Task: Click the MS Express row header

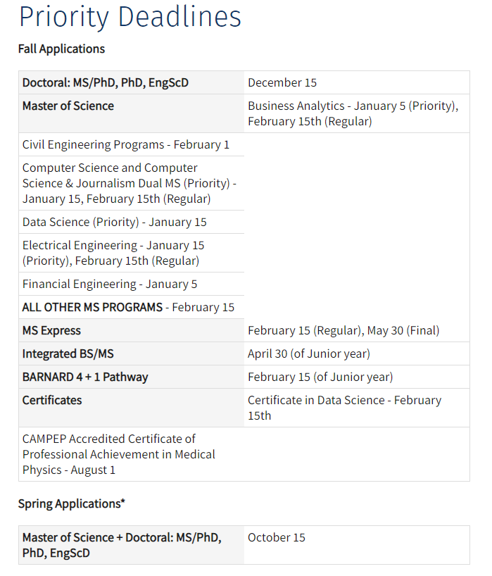Action: (51, 331)
